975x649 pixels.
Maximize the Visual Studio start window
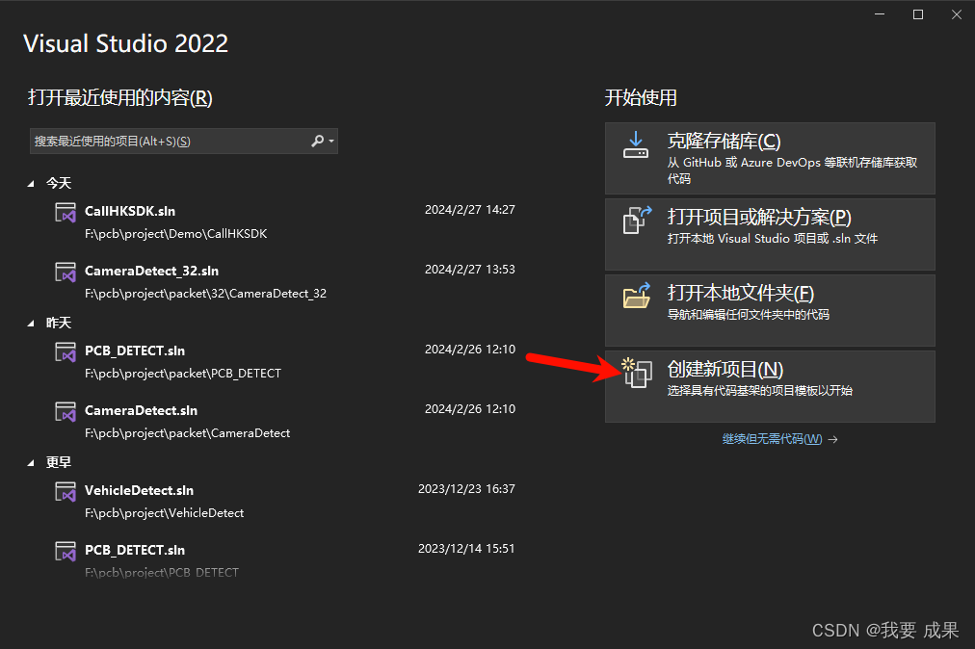[x=918, y=14]
